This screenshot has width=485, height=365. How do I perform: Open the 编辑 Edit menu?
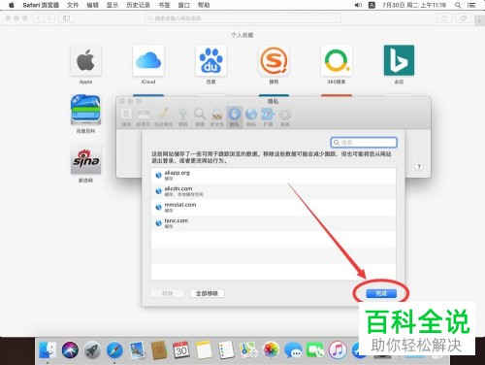92,5
